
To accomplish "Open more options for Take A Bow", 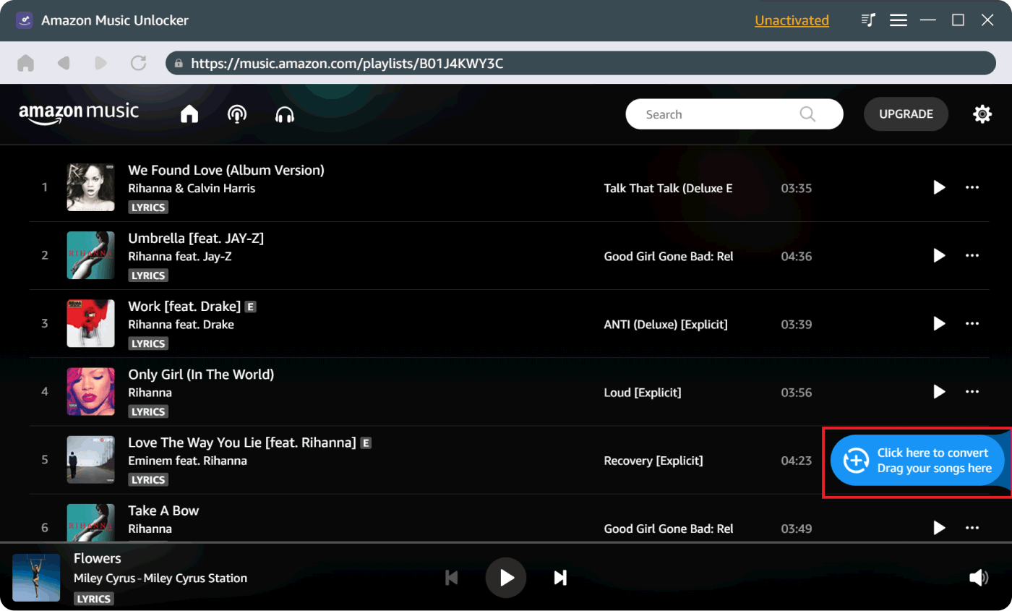I will tap(972, 528).
